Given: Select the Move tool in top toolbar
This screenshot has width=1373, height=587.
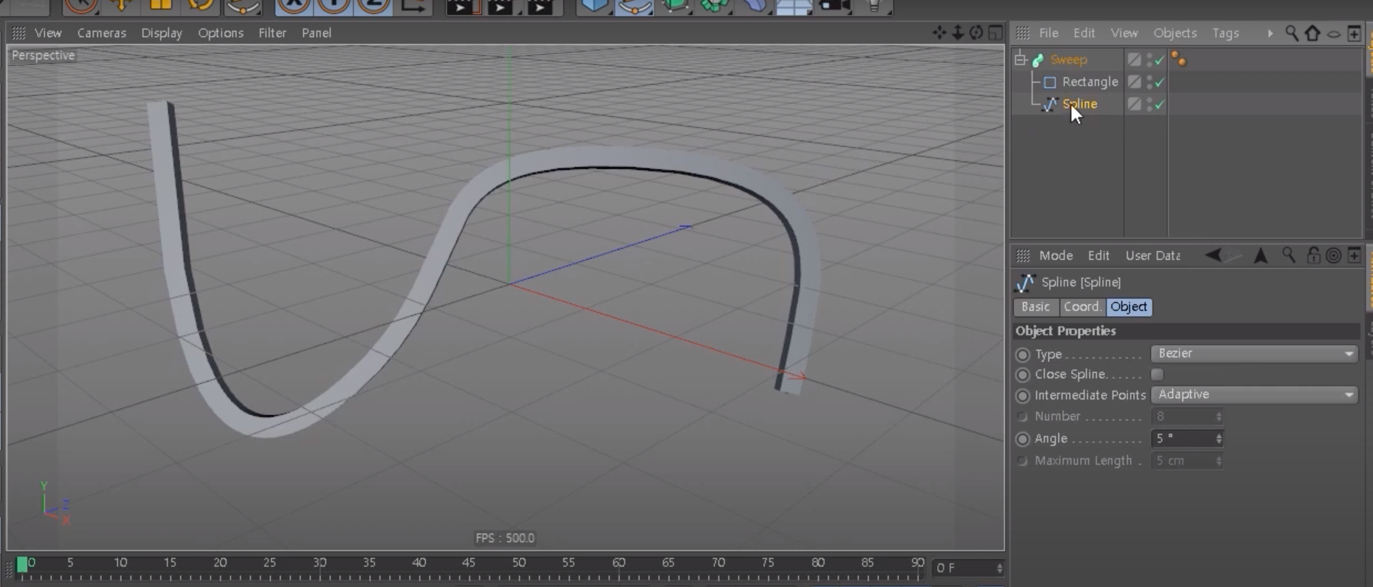Looking at the screenshot, I should click(x=120, y=6).
